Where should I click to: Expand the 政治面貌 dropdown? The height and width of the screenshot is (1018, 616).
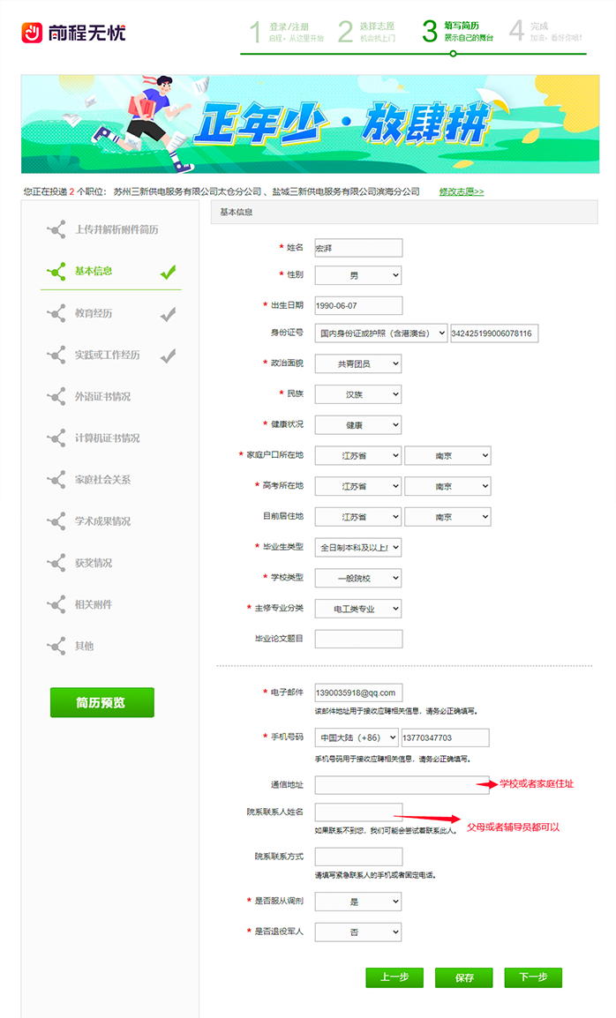tap(357, 363)
